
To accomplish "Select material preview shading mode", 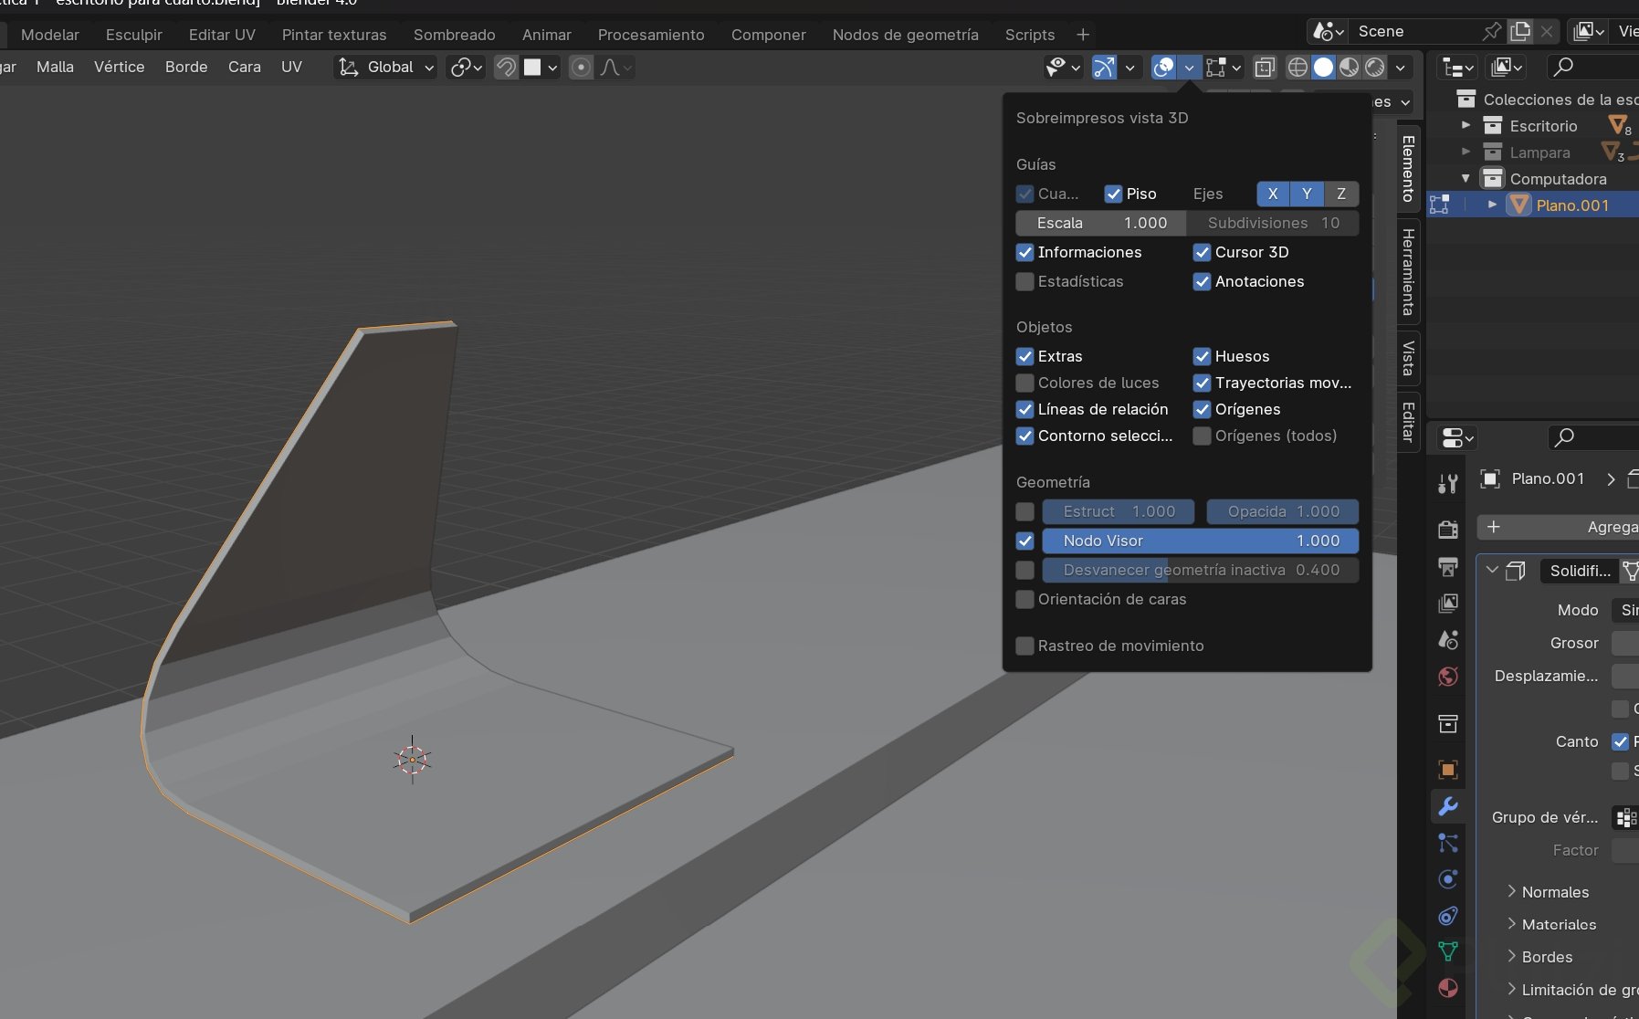I will click(x=1349, y=67).
